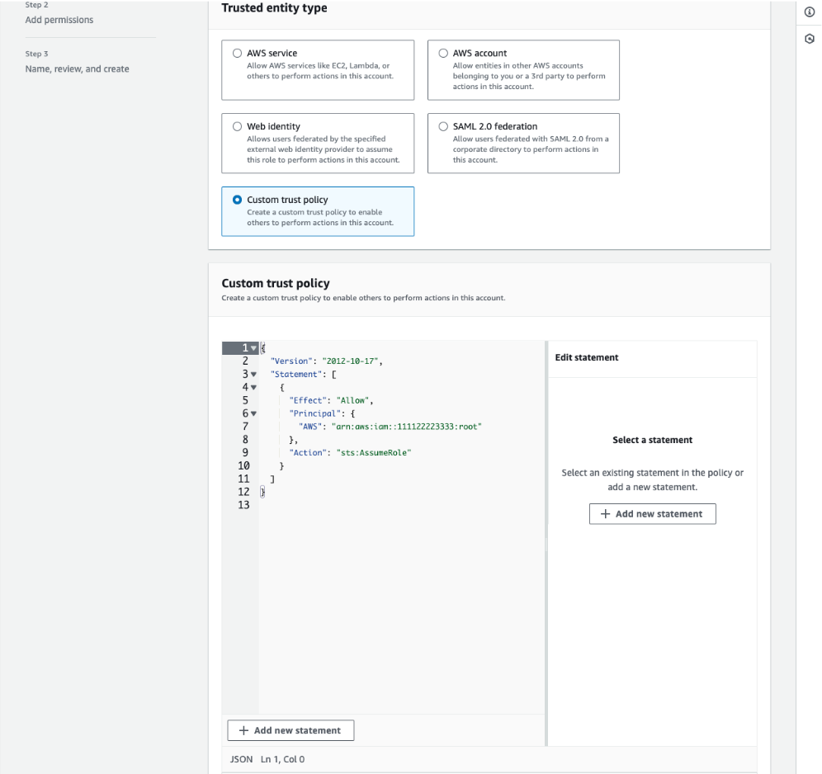Collapse the statement object on line 4
This screenshot has height=774, width=822.
253,387
